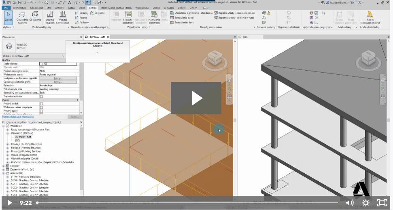Switch to the Zarządzaj ribbon tab
Image resolution: width=393 pixels, height=210 pixels.
pyautogui.click(x=169, y=8)
